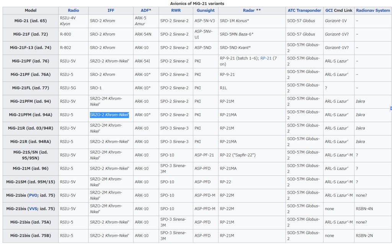The height and width of the screenshot is (244, 392).
Task: Open the PVO link in MiG-21bis row
Action: 33,195
